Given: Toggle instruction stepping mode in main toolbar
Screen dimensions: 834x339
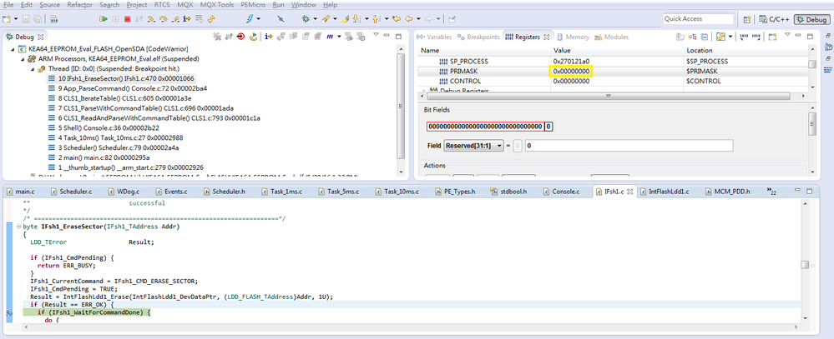Looking at the screenshot, I should 187,19.
